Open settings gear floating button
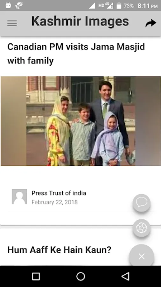Screen dimensions: 161x287 pos(142,228)
